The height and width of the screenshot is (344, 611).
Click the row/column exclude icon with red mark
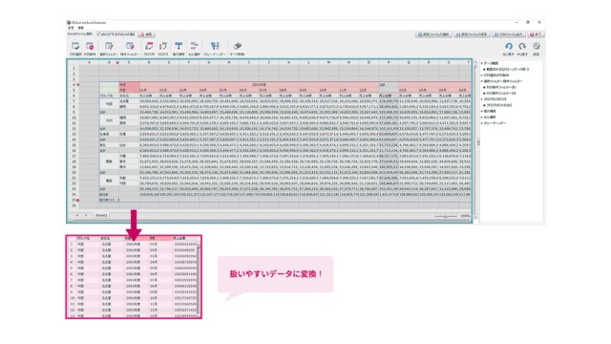[x=90, y=46]
